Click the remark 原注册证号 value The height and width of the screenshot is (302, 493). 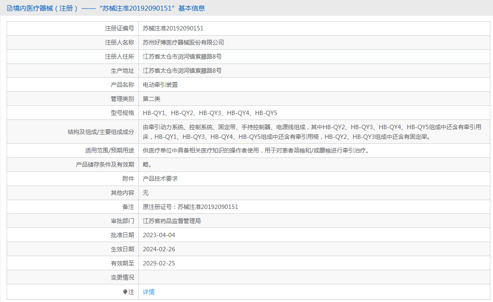(190, 207)
